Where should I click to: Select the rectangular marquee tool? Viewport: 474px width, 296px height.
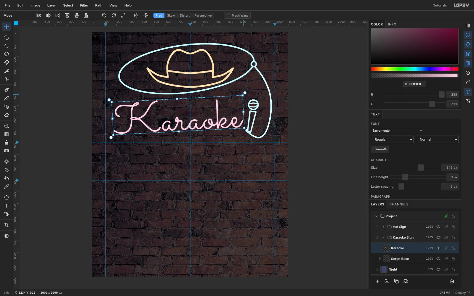[7, 38]
